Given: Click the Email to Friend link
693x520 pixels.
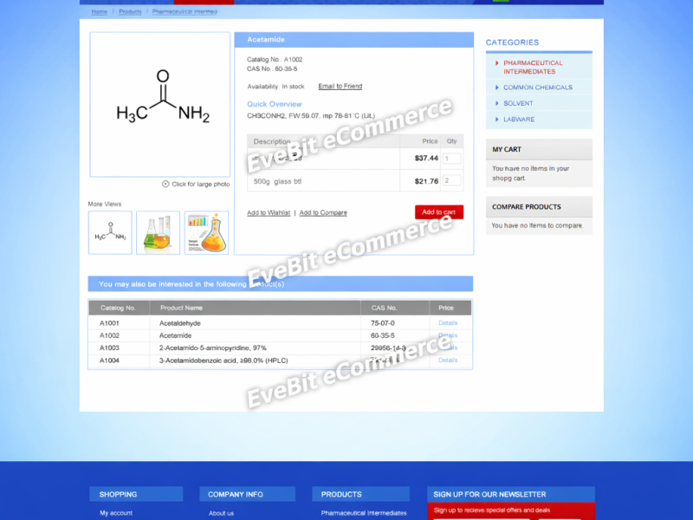Looking at the screenshot, I should [340, 87].
